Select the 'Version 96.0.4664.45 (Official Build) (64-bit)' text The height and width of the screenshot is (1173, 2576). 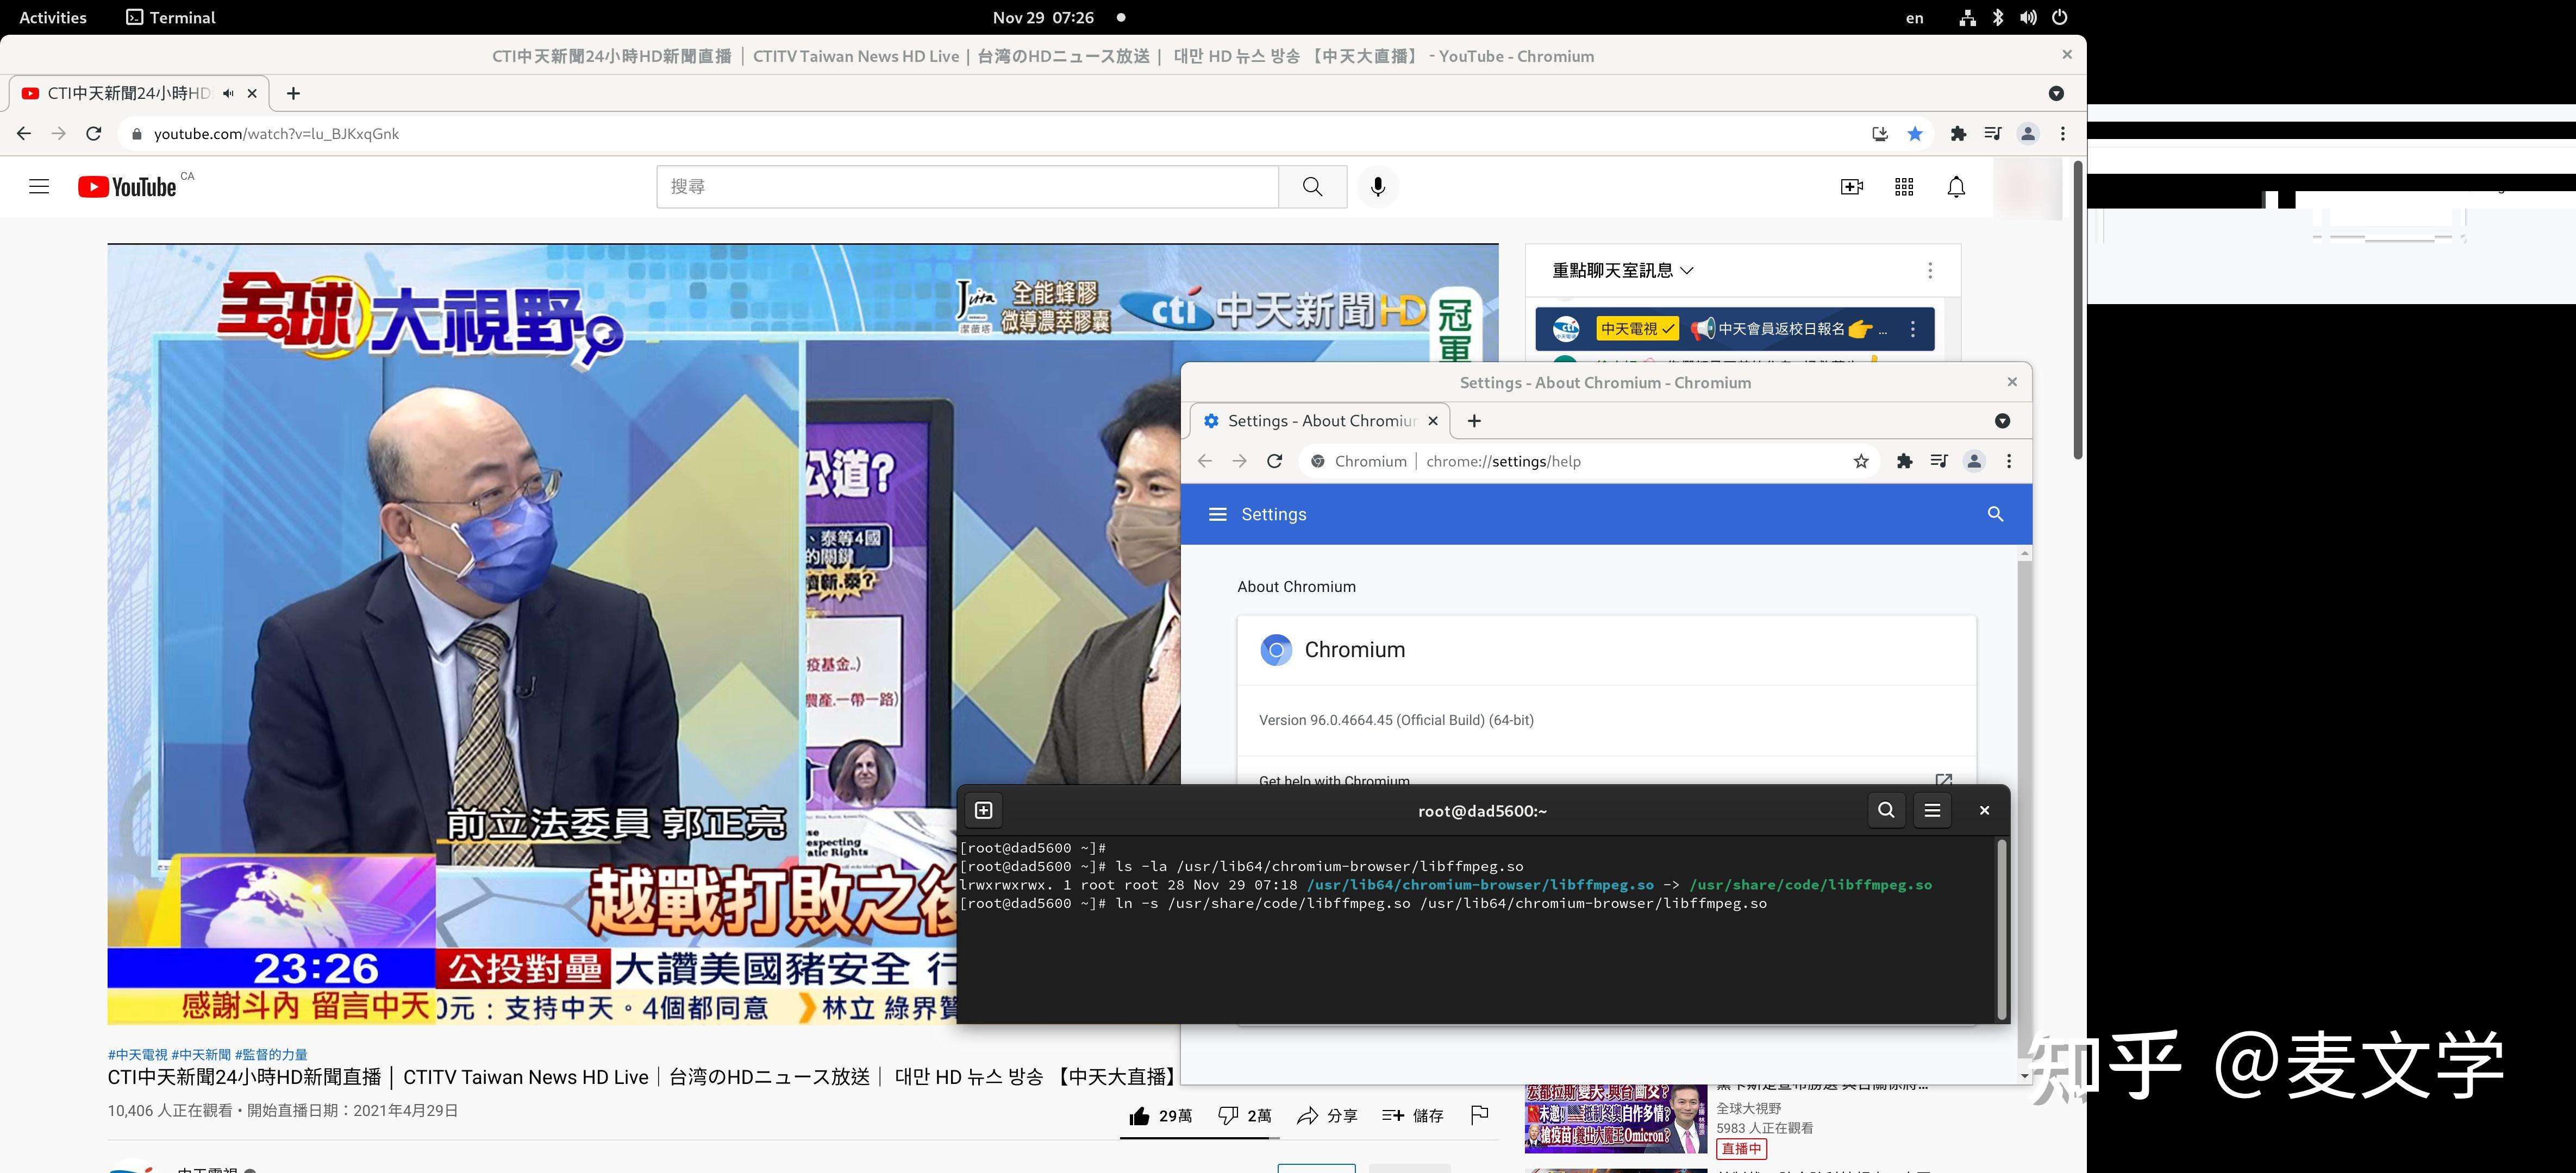tap(1396, 721)
